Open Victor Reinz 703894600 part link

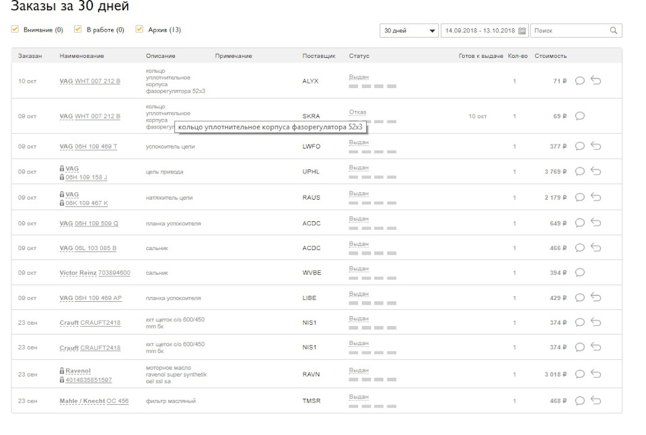[114, 273]
